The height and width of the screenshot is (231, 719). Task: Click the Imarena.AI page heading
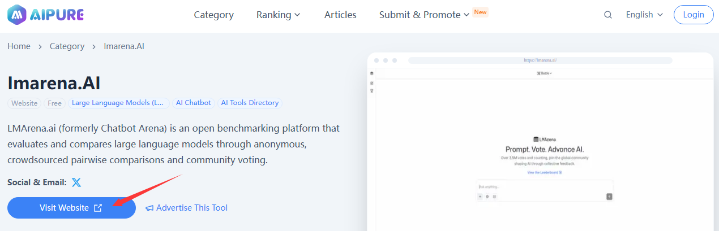coord(54,82)
